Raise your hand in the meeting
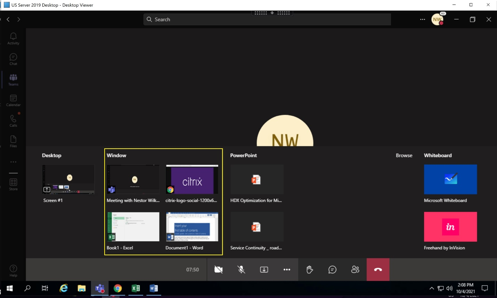This screenshot has height=298, width=497. (309, 270)
